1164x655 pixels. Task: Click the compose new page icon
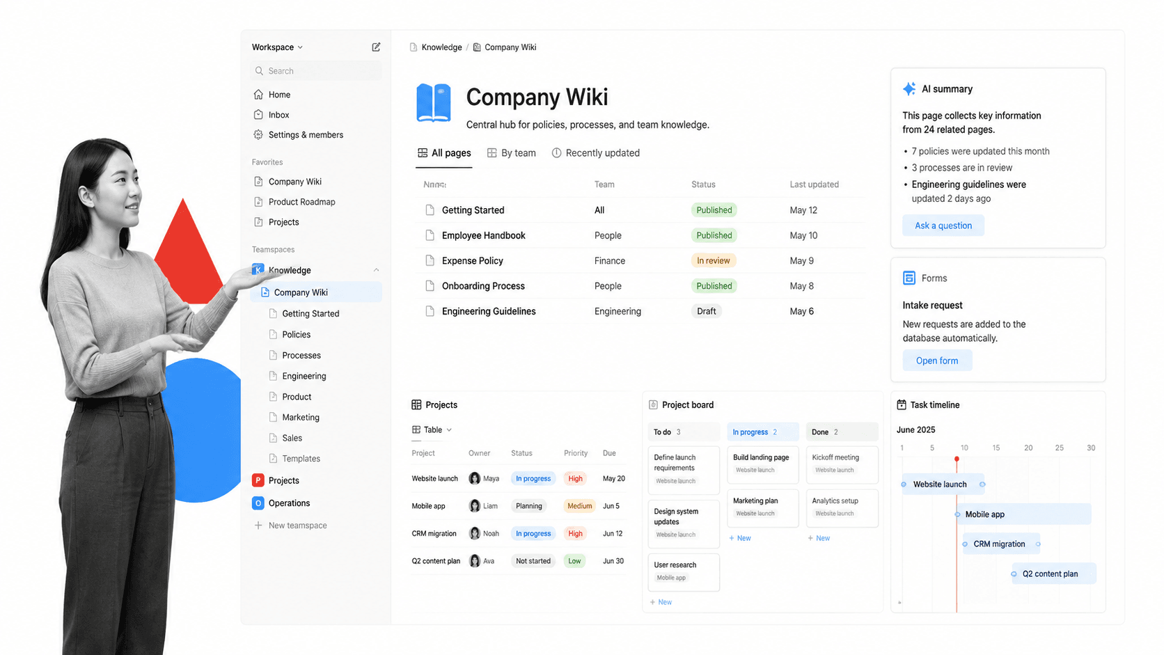pyautogui.click(x=376, y=47)
